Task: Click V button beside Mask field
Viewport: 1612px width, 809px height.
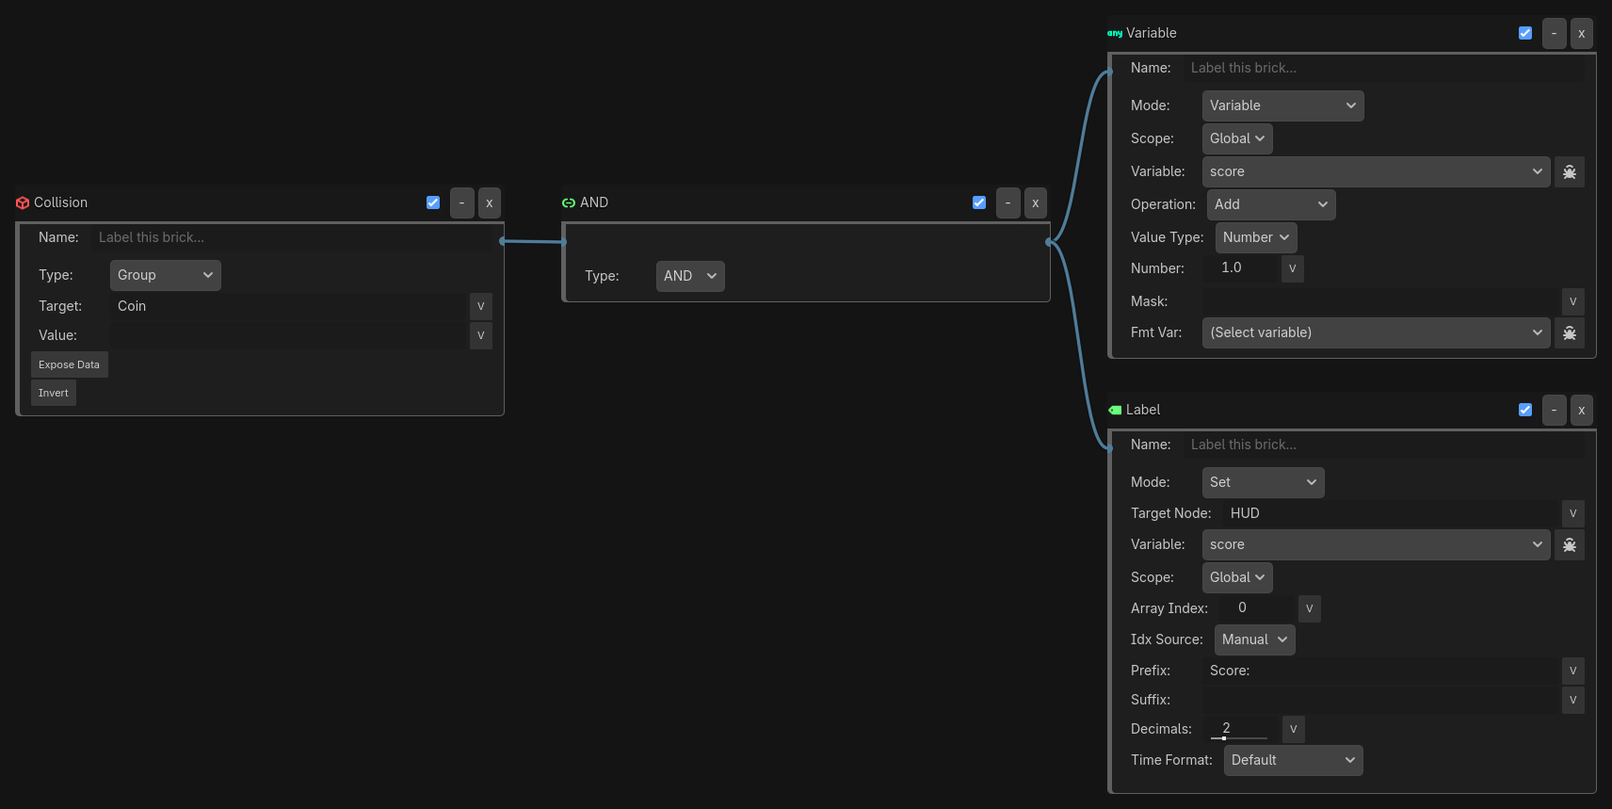Action: pos(1573,301)
